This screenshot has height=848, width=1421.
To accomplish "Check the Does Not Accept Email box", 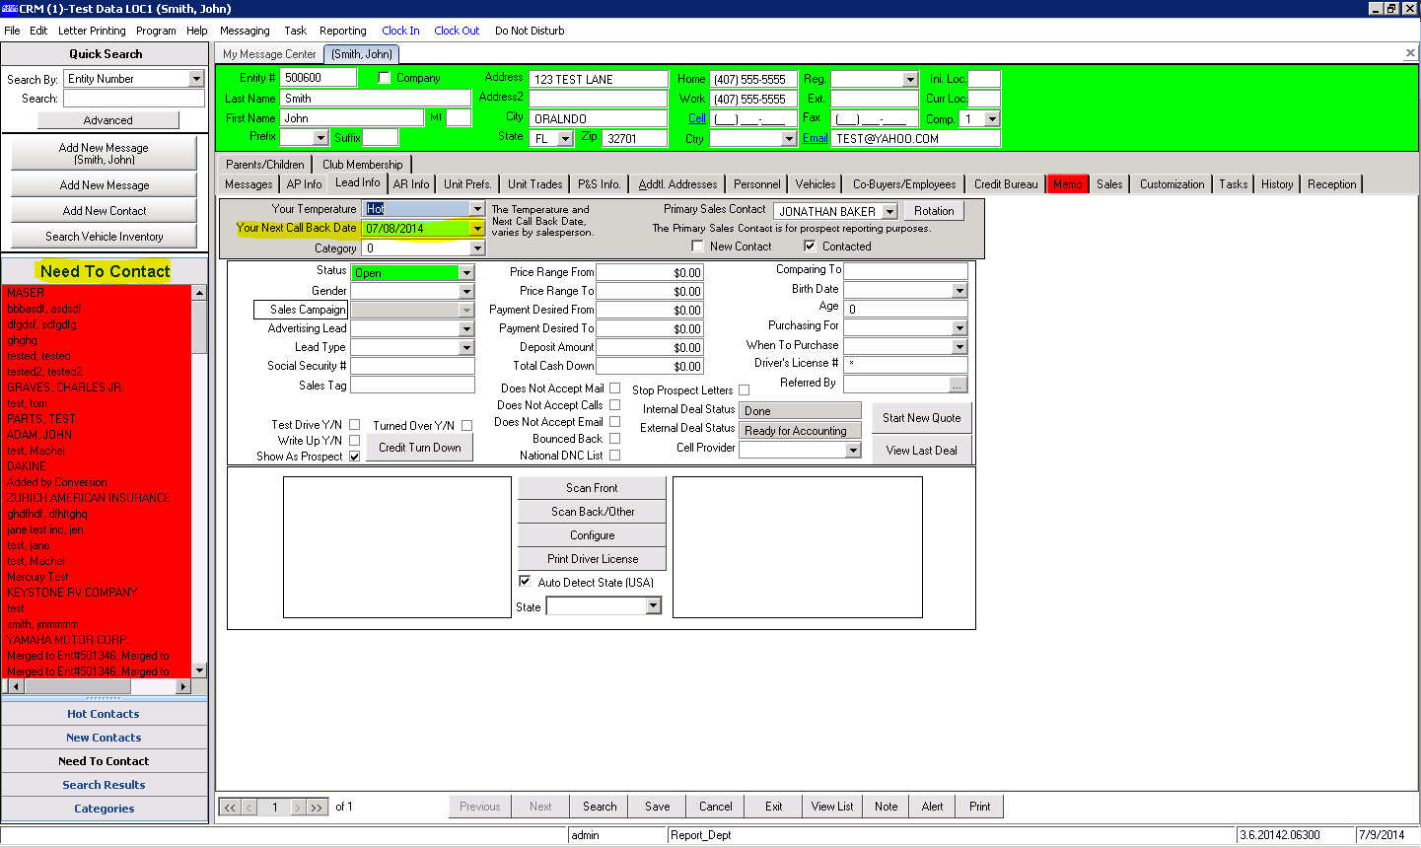I will 614,421.
